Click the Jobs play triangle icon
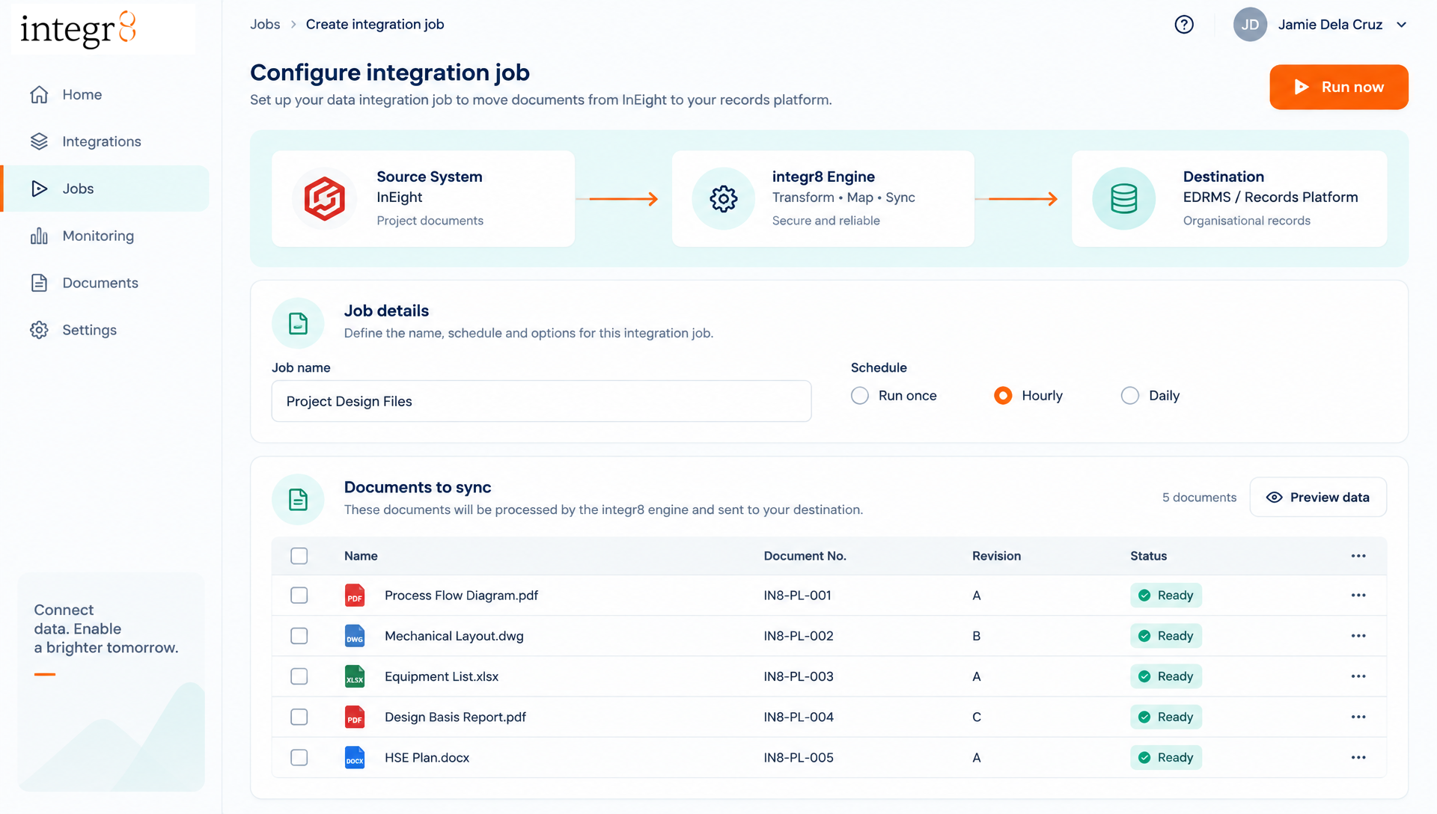Screen dimensions: 1437x814 (39, 189)
